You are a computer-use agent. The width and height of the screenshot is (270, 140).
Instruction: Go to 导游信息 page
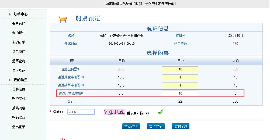[19, 89]
